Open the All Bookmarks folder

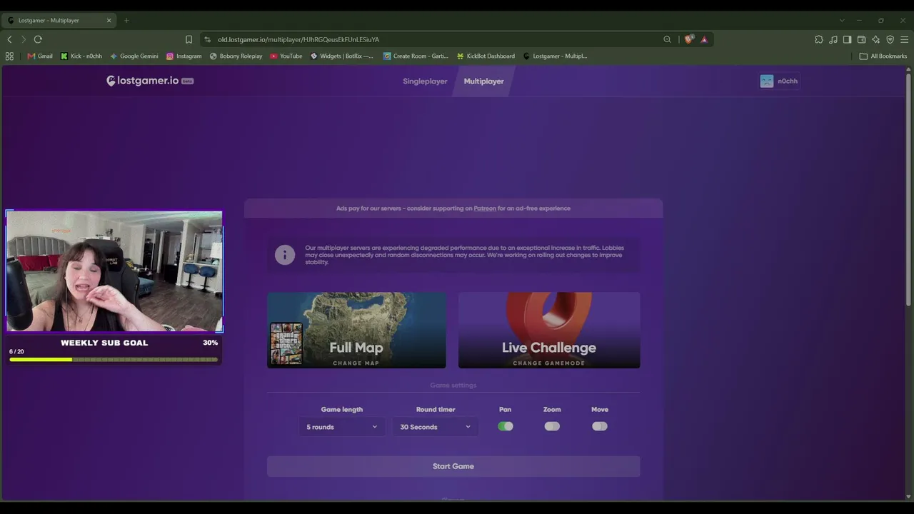tap(883, 56)
